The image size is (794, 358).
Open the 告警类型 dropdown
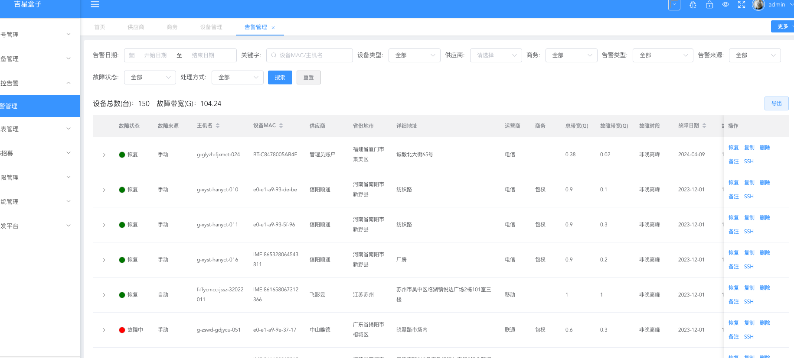(663, 55)
